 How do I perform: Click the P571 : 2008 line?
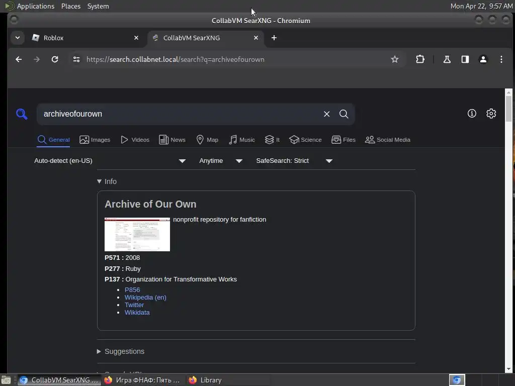(x=122, y=258)
